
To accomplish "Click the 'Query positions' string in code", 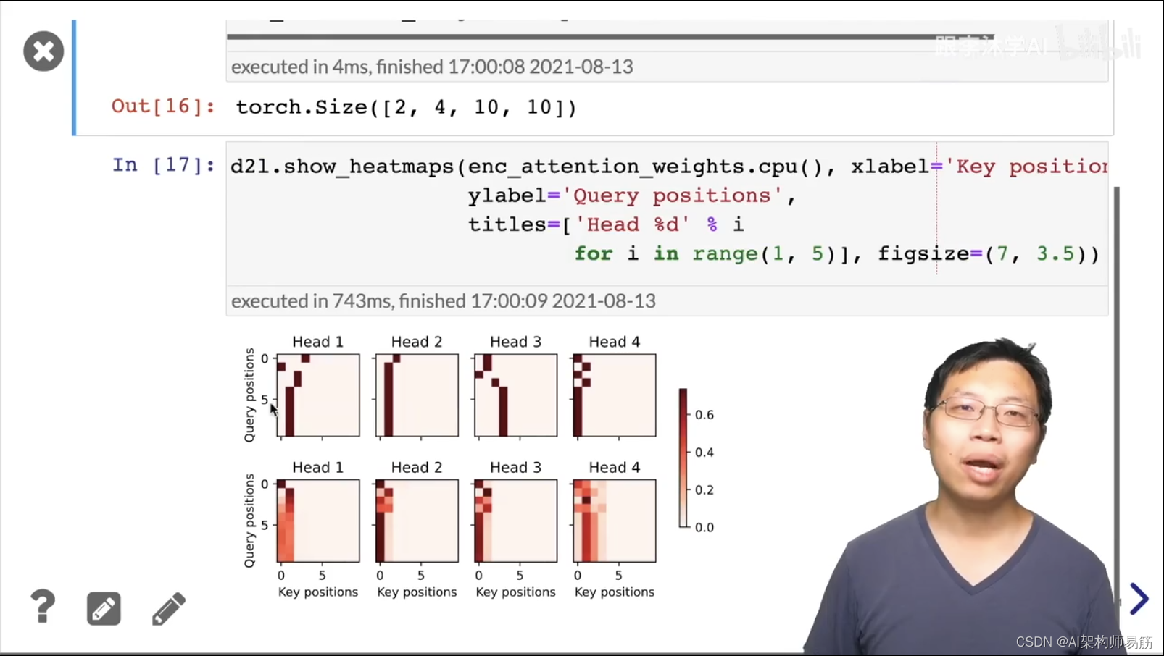I will pyautogui.click(x=672, y=195).
